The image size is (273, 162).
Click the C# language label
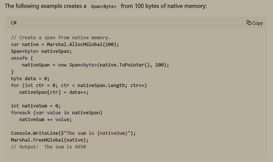pyautogui.click(x=14, y=23)
